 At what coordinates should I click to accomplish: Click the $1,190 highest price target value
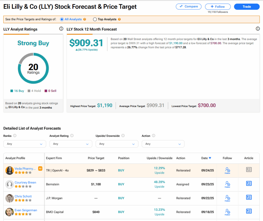(105, 105)
